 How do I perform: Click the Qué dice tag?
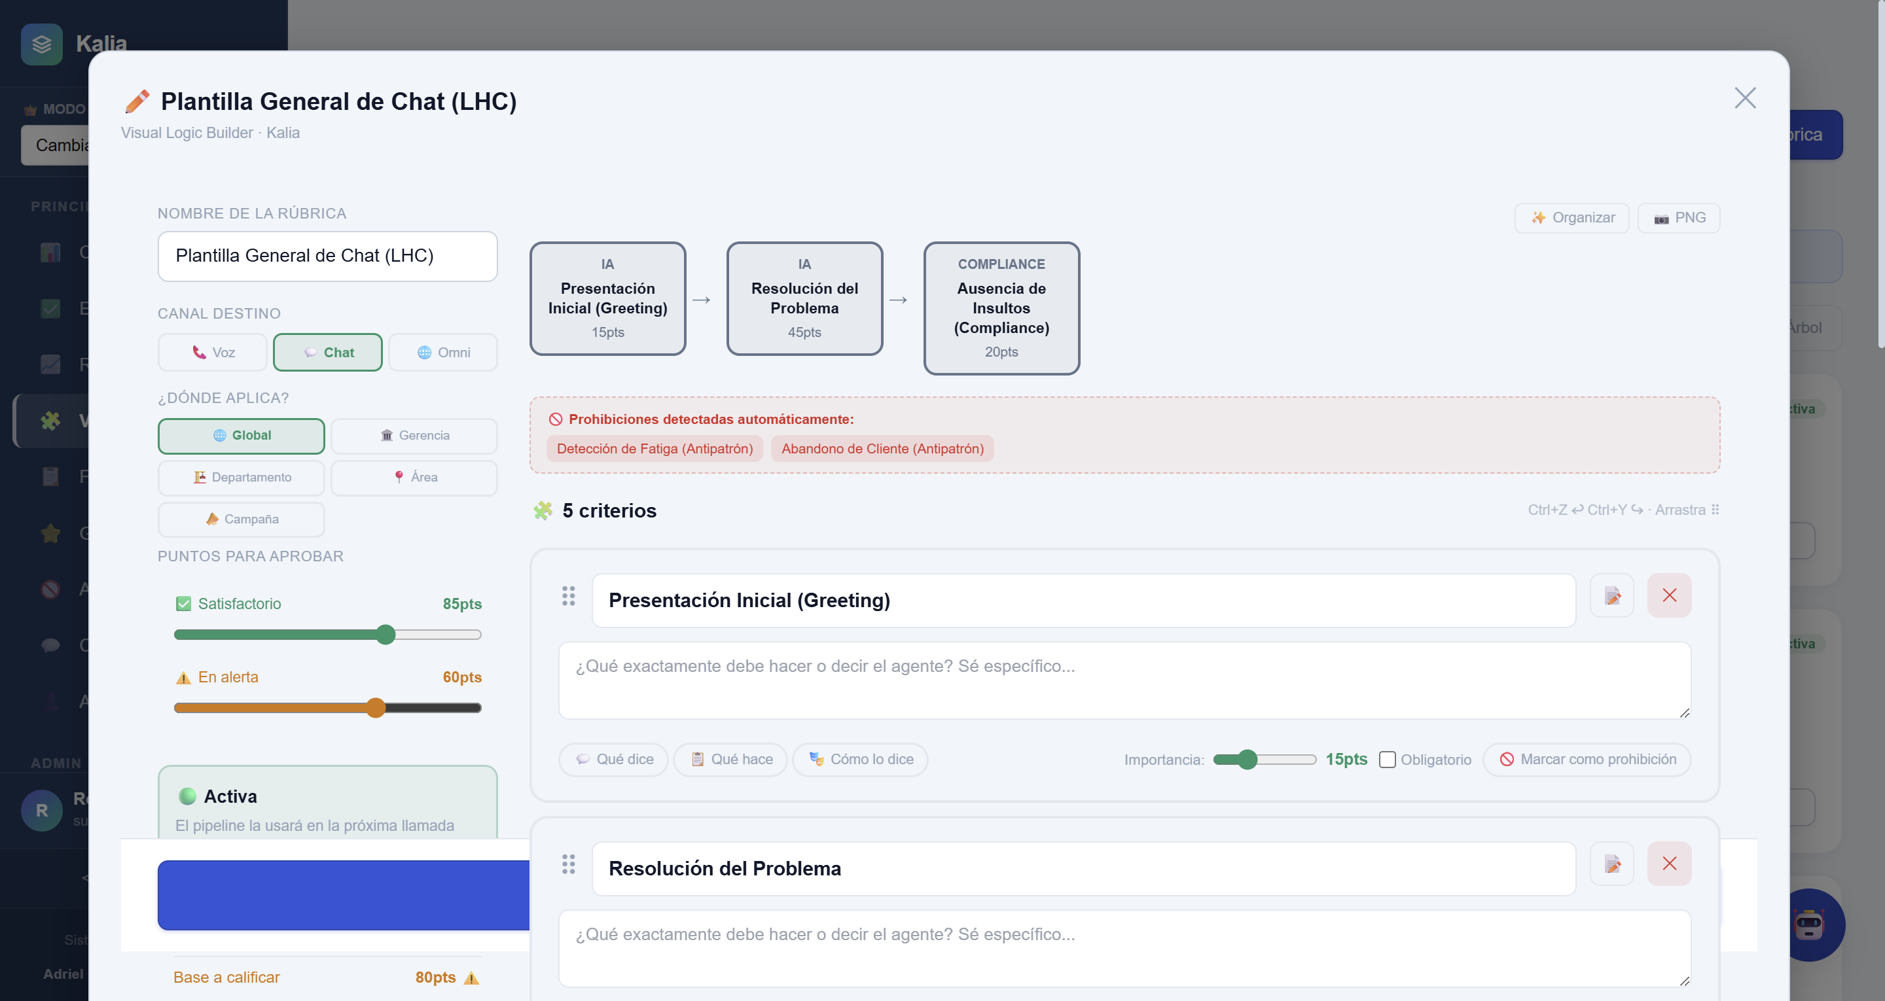coord(613,760)
